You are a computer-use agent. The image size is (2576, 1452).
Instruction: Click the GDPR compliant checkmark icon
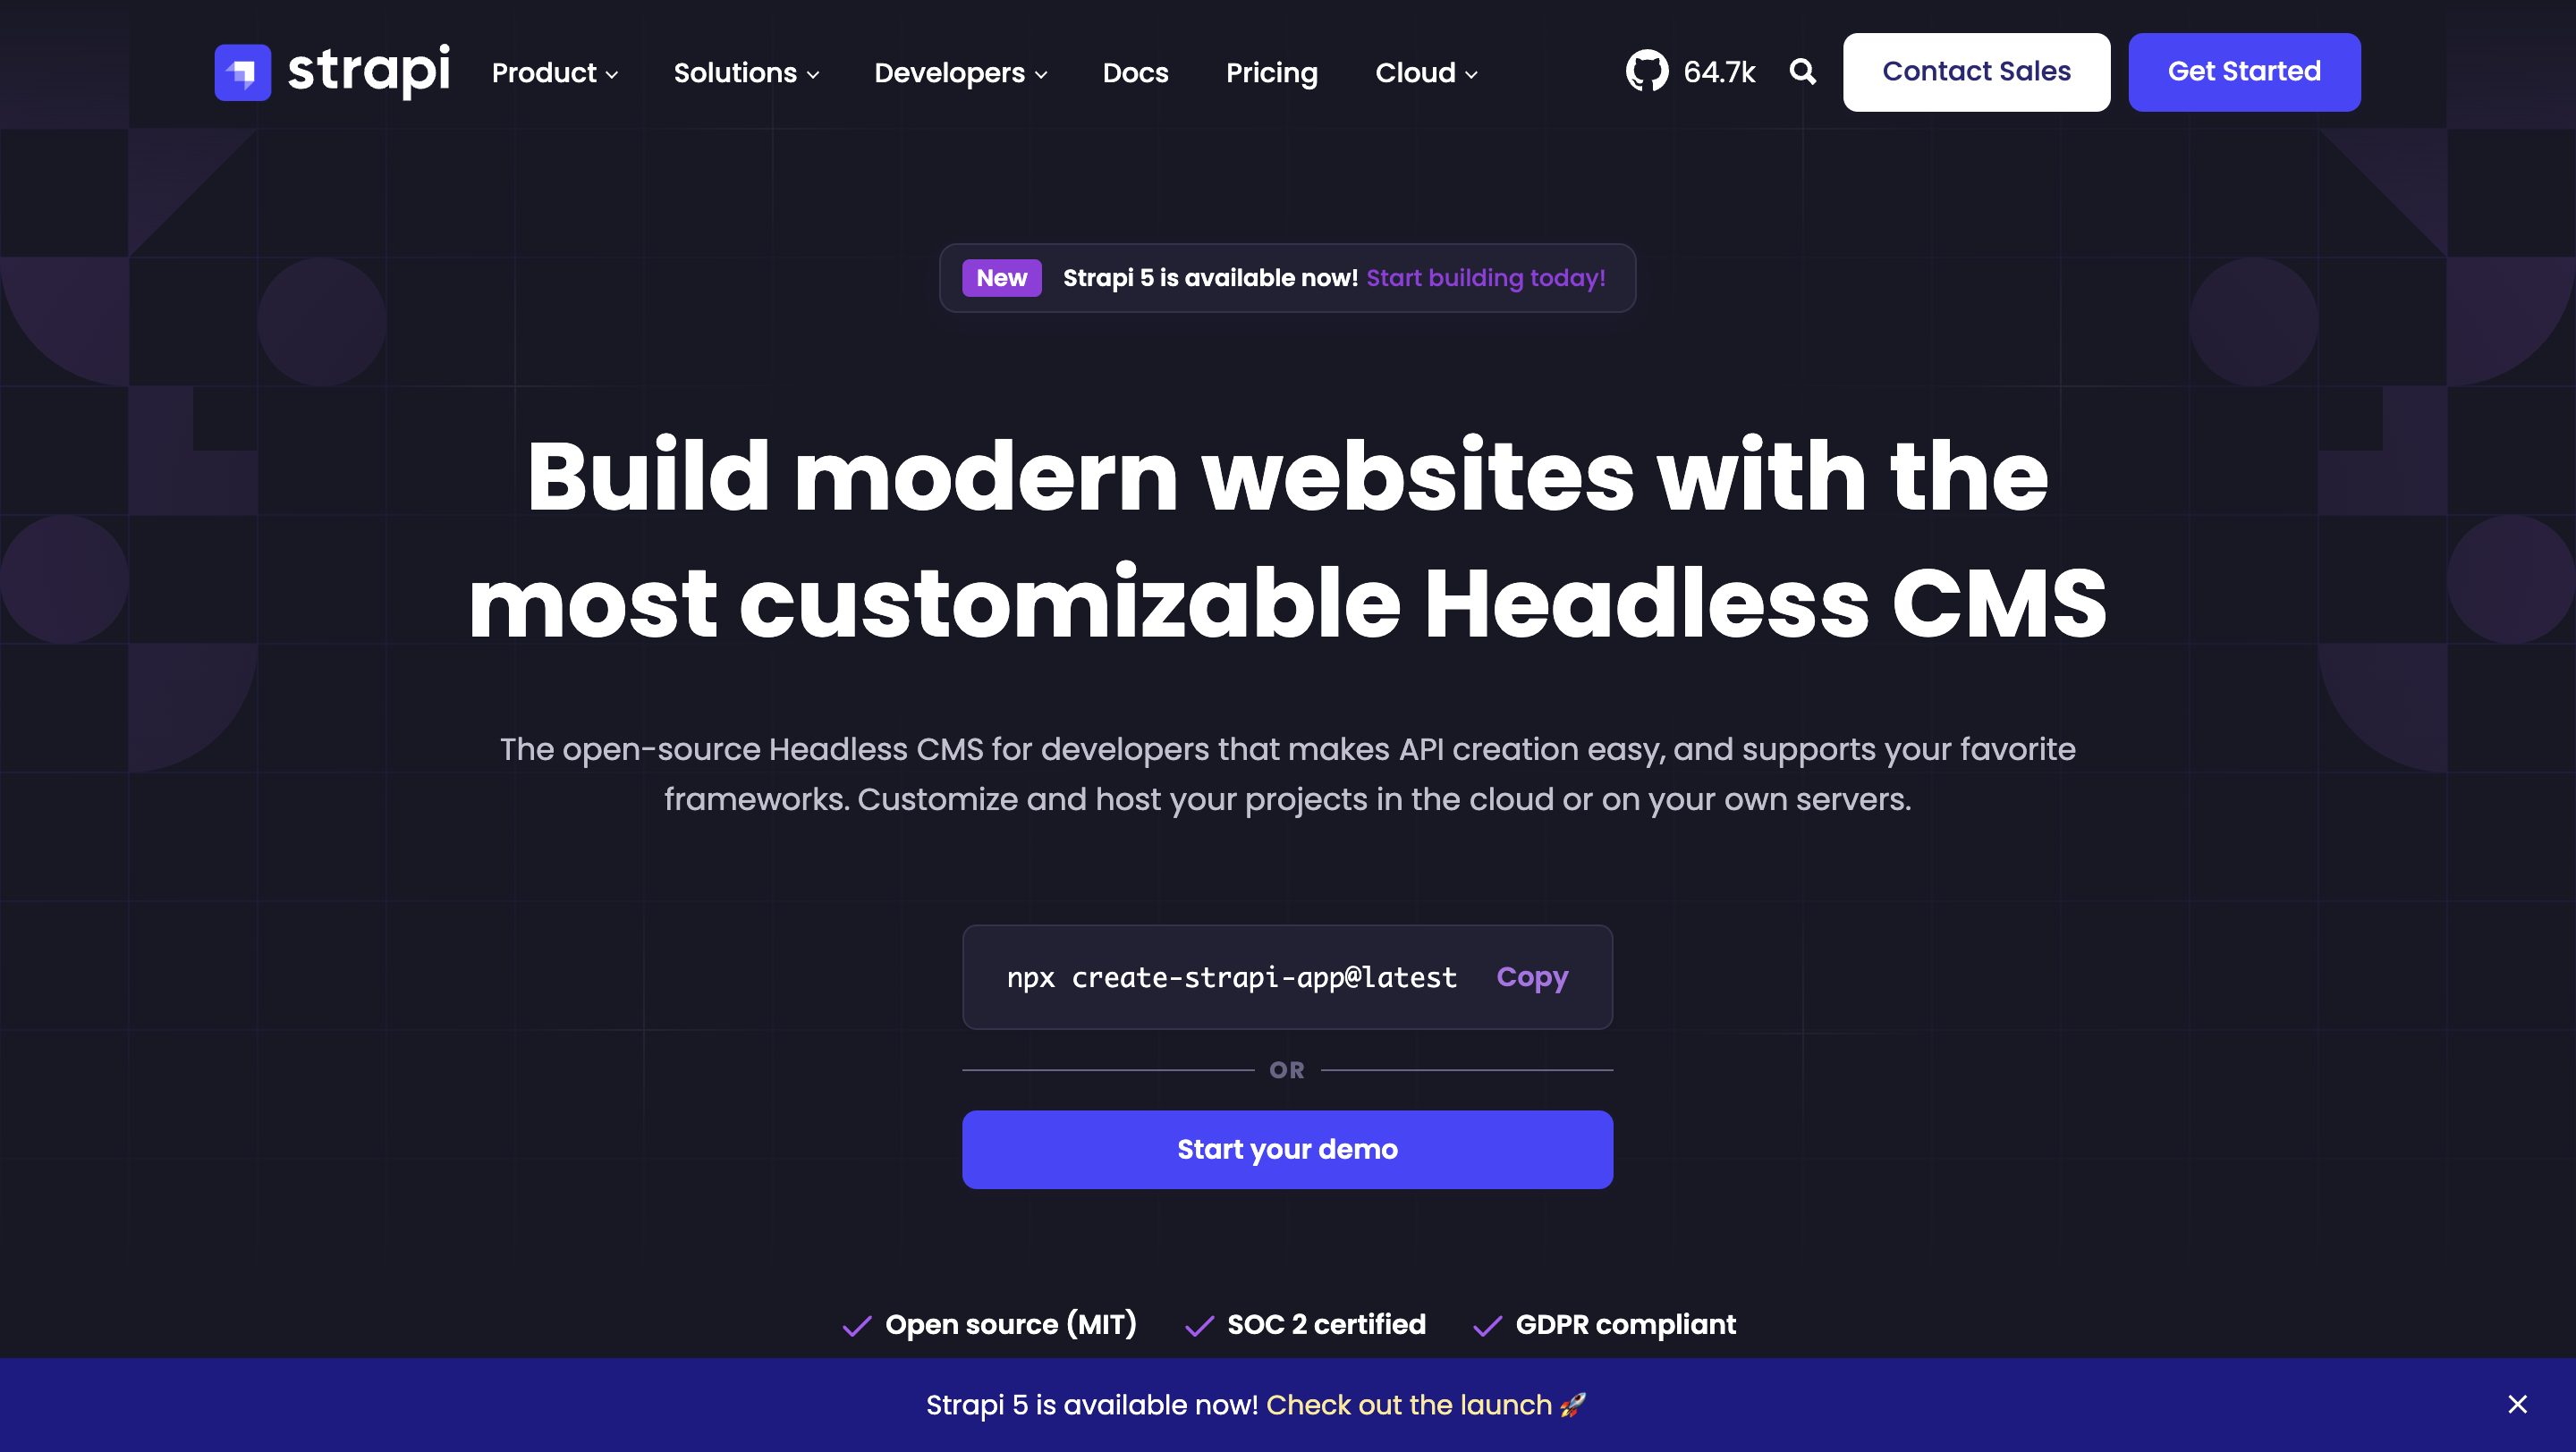1487,1325
